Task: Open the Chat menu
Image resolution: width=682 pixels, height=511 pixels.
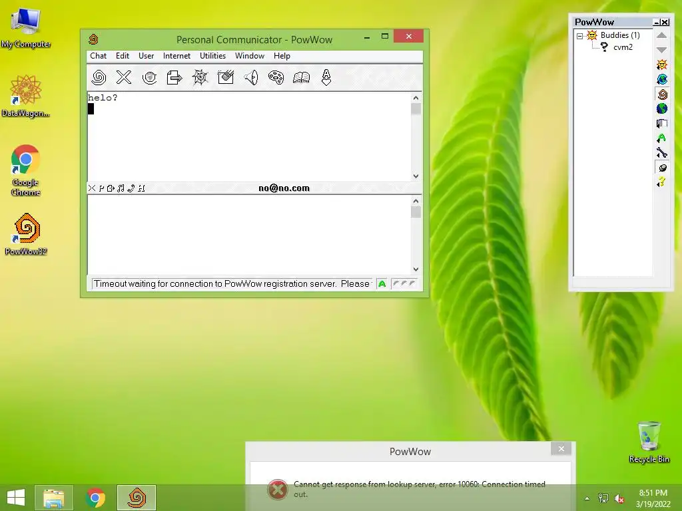Action: coord(98,56)
